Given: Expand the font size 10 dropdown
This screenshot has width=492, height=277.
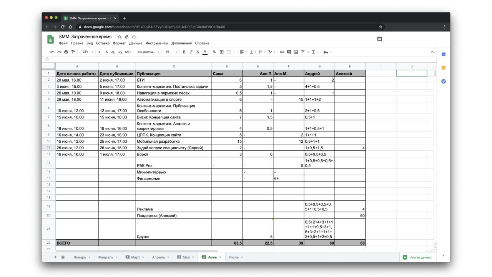Looking at the screenshot, I should click(171, 52).
